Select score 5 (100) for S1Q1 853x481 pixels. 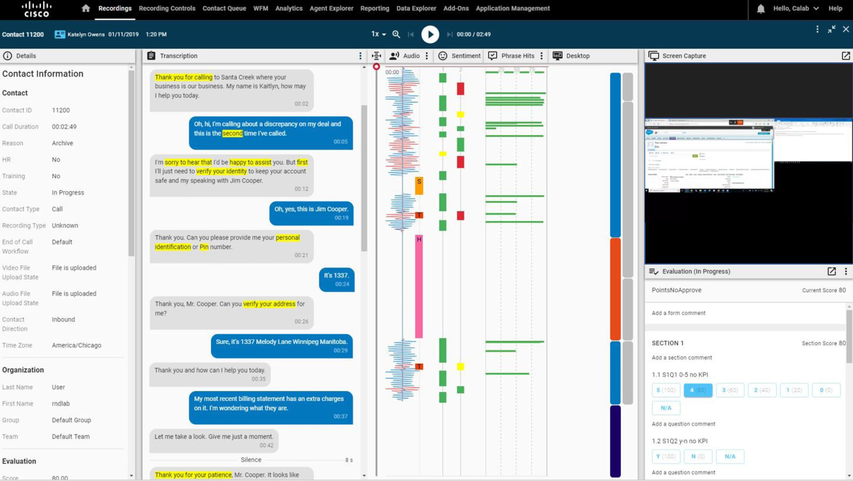point(666,390)
